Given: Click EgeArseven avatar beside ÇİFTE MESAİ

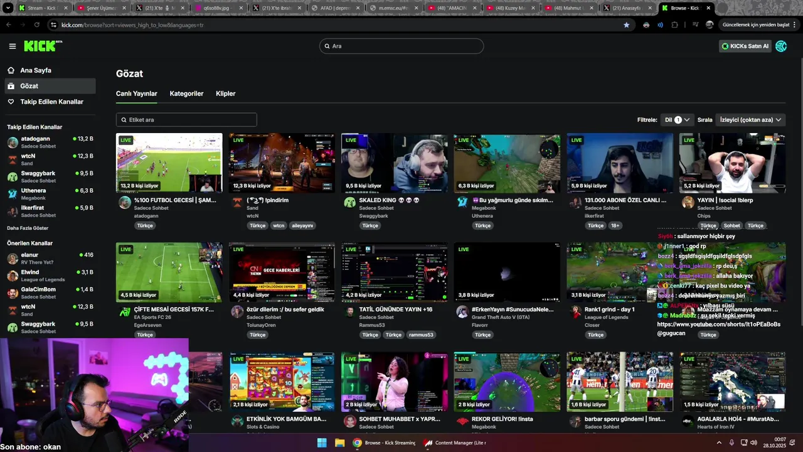Looking at the screenshot, I should pyautogui.click(x=125, y=311).
